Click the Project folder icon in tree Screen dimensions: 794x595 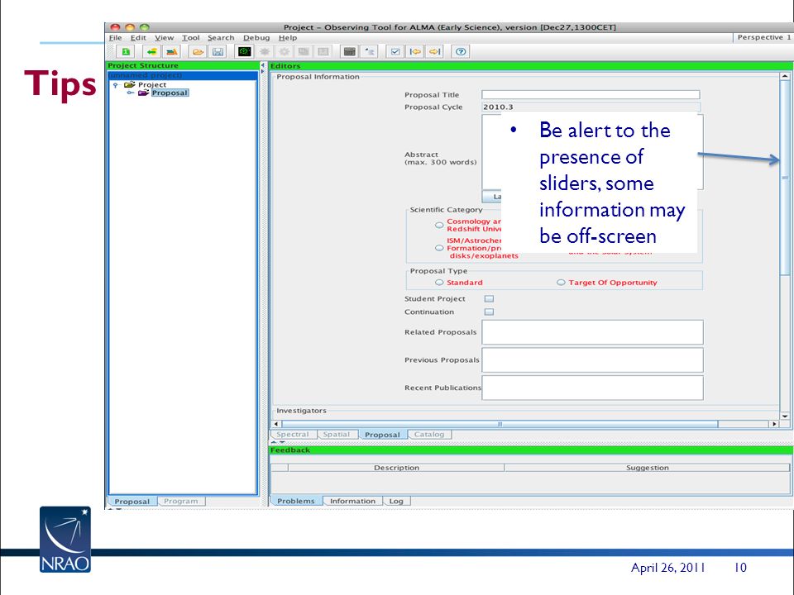(x=130, y=84)
